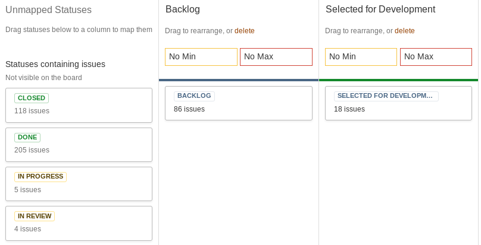Click the blue bar under Backlog column
Image resolution: width=481 pixels, height=245 pixels.
pos(239,80)
